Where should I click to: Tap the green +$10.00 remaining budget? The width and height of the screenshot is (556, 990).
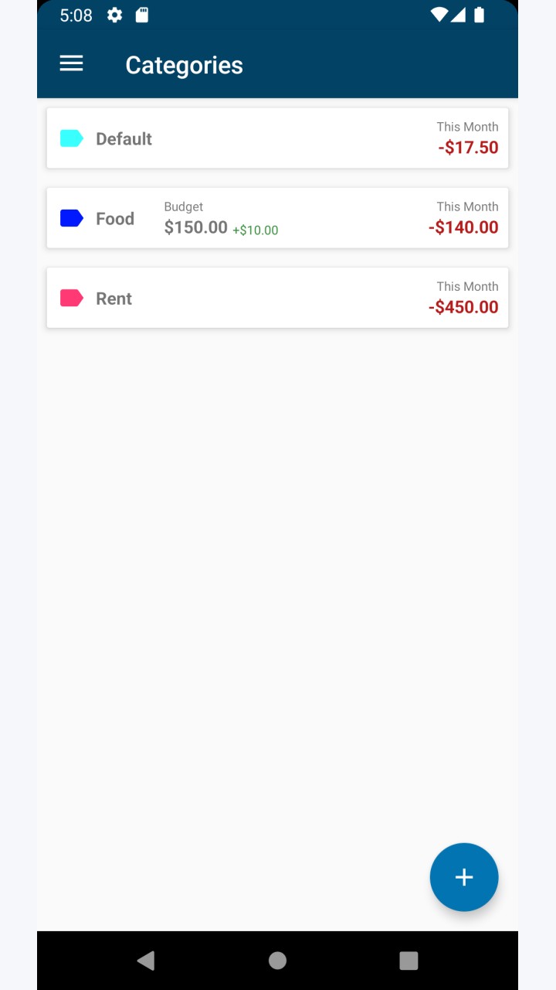pos(256,230)
